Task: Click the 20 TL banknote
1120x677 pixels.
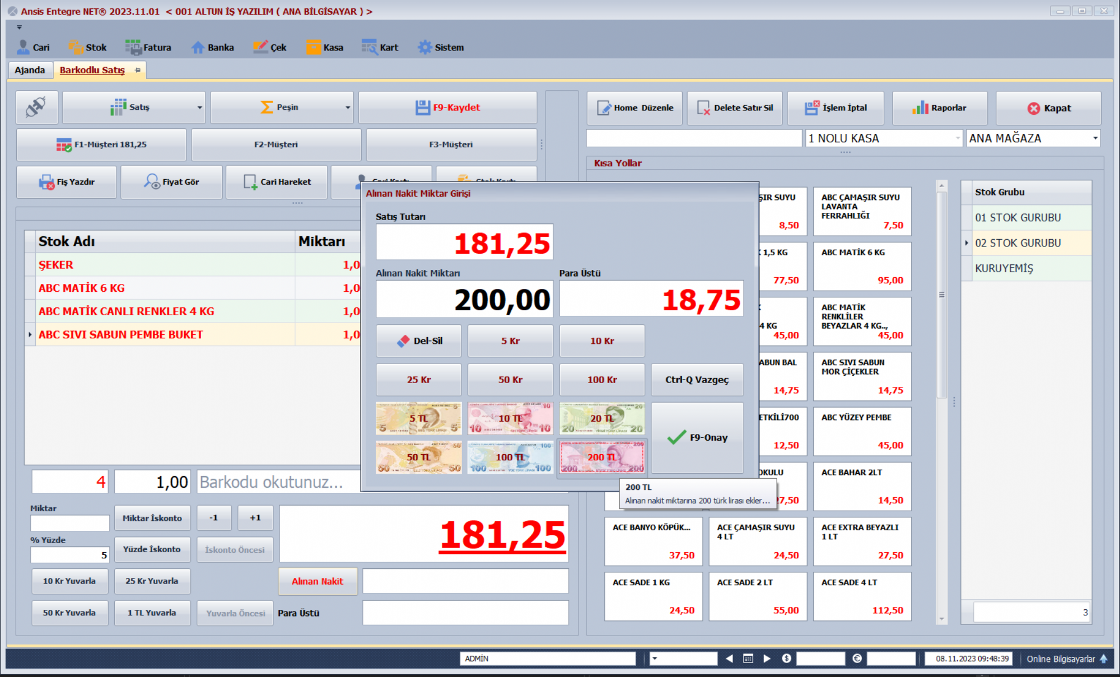Action: [602, 418]
